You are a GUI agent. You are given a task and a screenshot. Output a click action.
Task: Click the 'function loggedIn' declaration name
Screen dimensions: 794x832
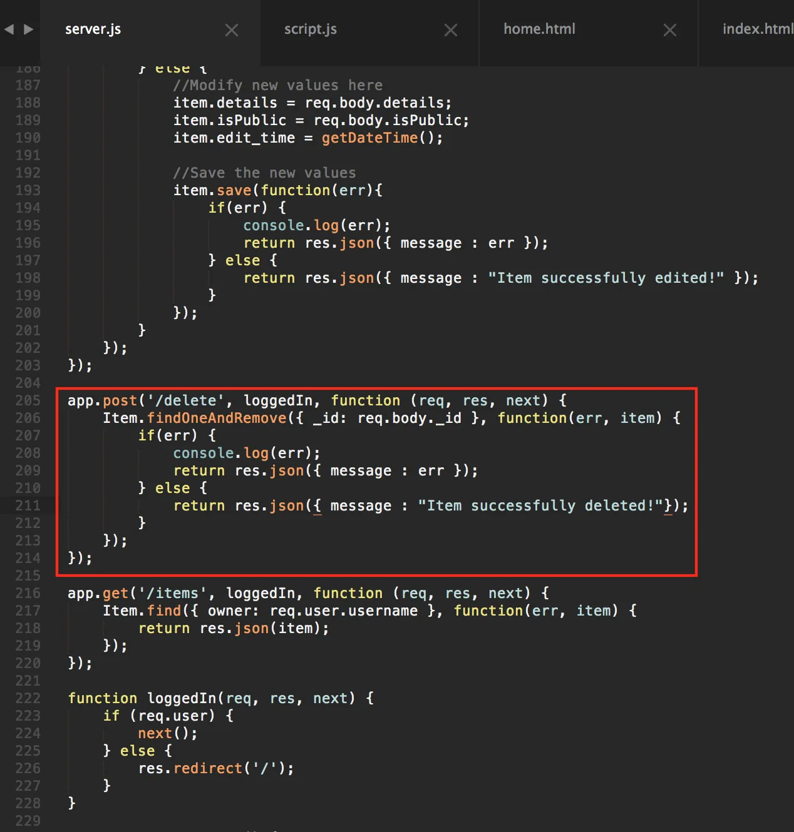coord(182,698)
